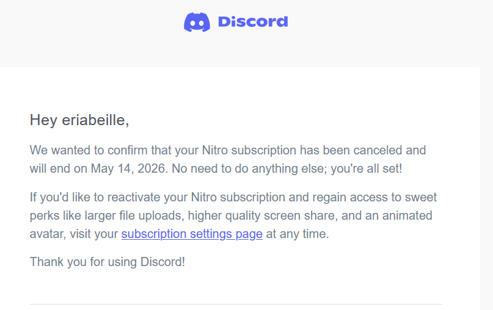Click the horizontal divider line below the message
This screenshot has height=310, width=493.
[x=236, y=304]
